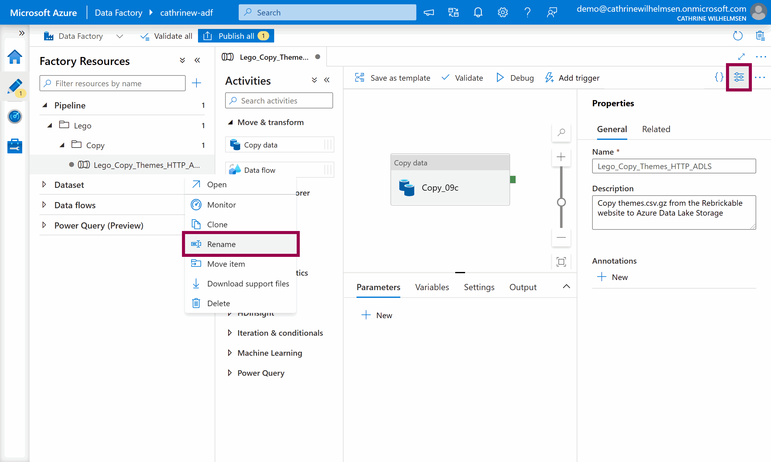
Task: Choose Rename from the context menu
Action: (221, 244)
